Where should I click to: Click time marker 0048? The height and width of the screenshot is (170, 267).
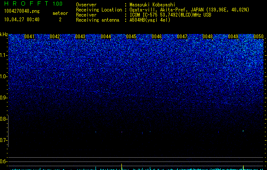(208, 37)
